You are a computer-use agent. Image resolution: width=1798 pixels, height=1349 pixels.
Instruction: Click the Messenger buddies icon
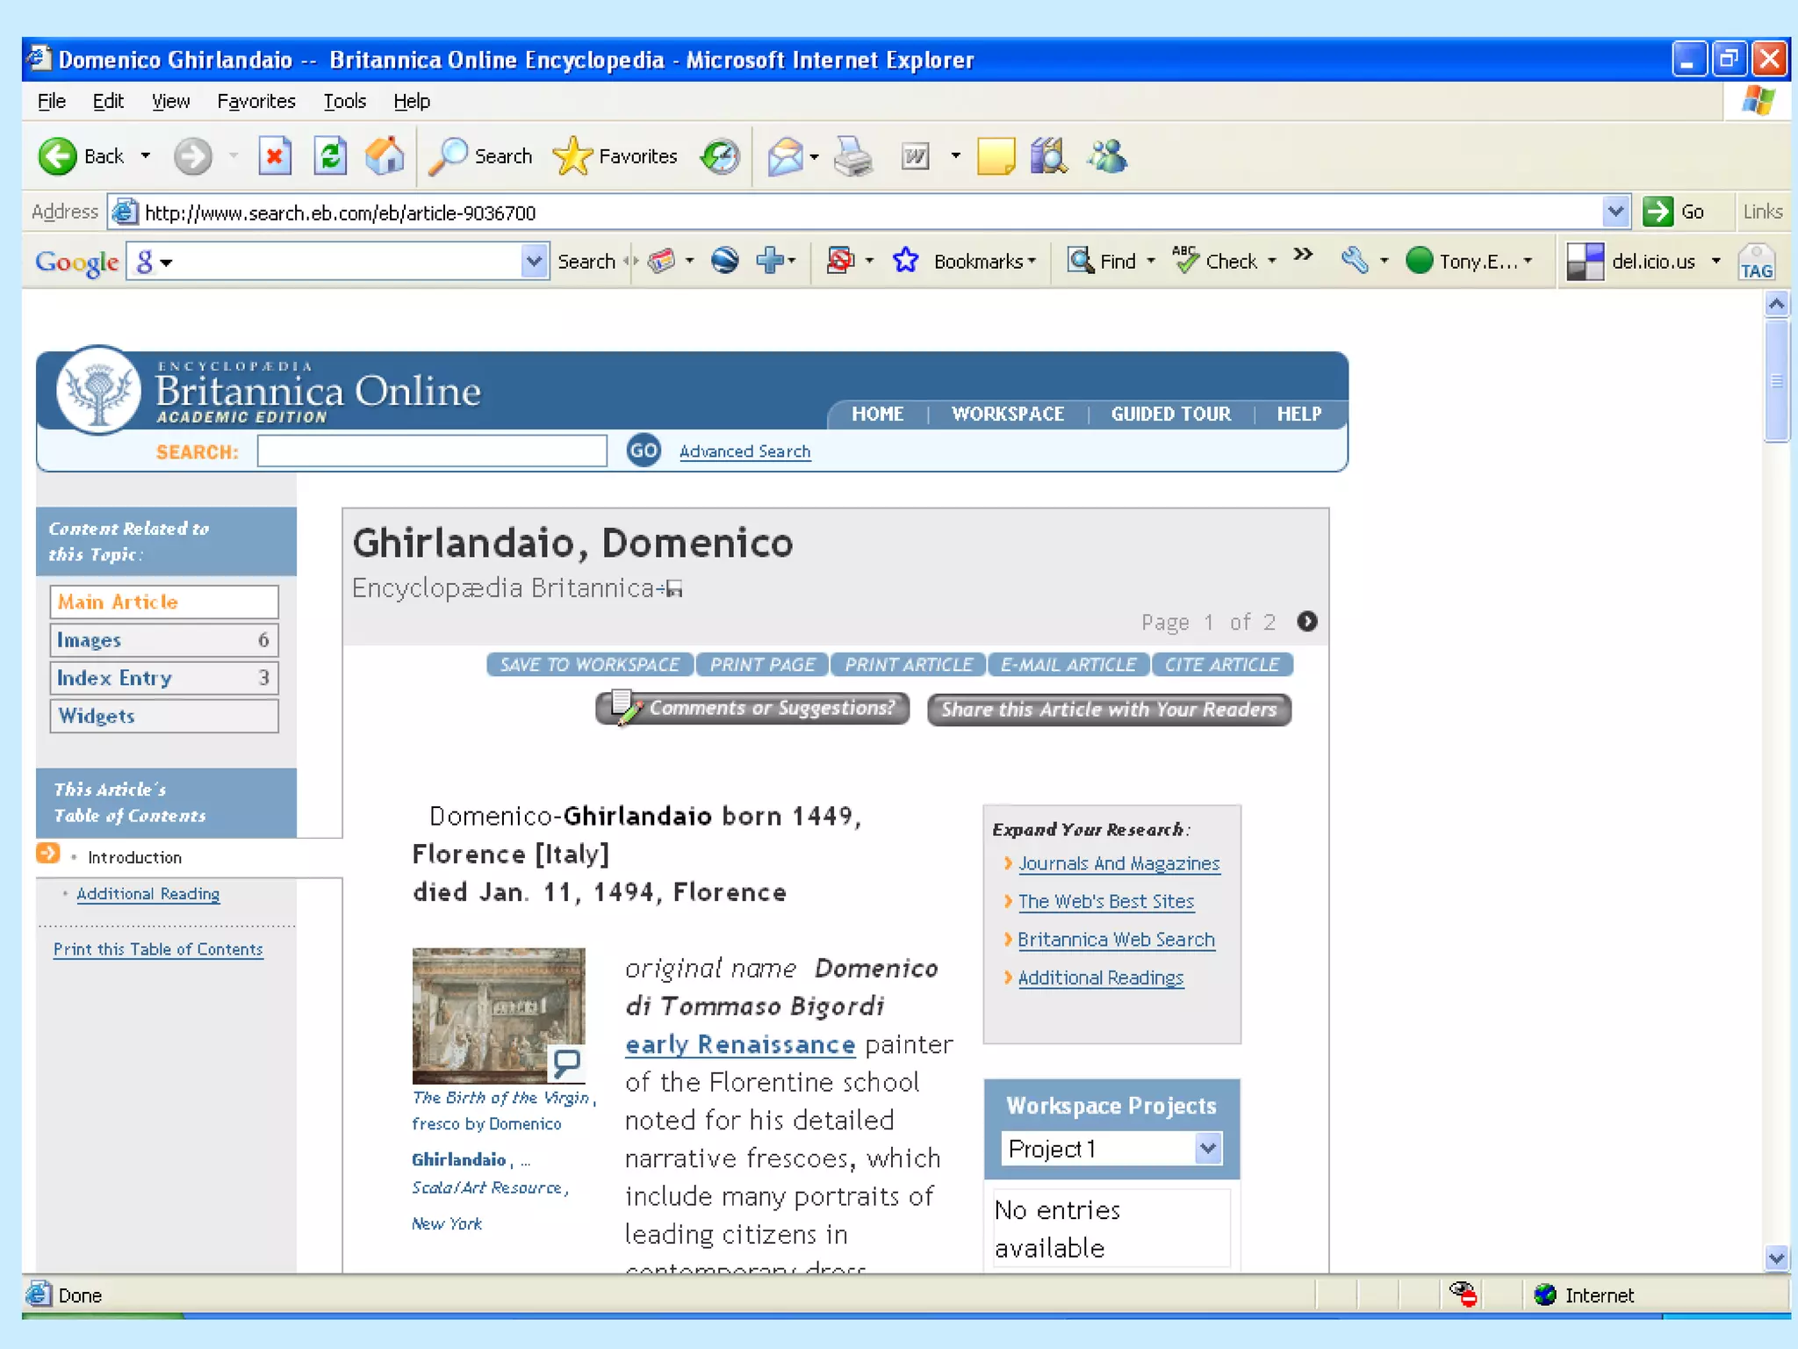[x=1107, y=156]
